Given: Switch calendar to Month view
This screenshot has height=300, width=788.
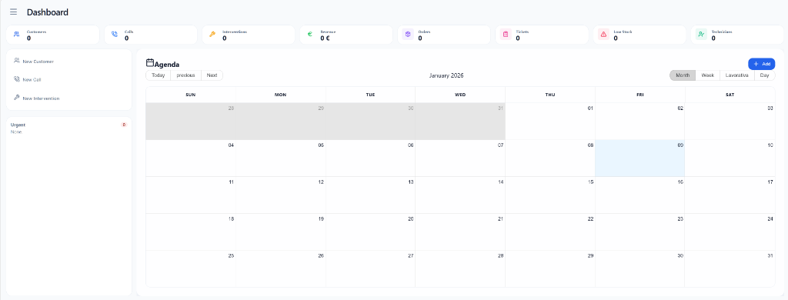Looking at the screenshot, I should [x=683, y=75].
